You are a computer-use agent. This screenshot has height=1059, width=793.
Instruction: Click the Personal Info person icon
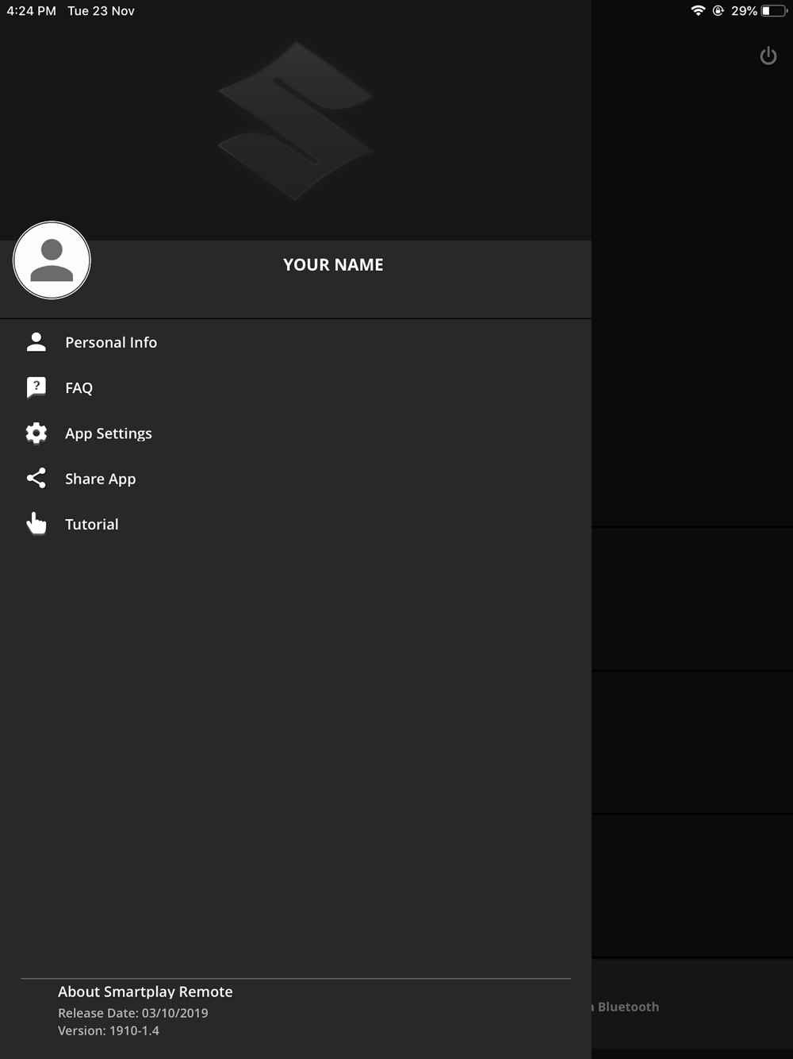pos(36,342)
